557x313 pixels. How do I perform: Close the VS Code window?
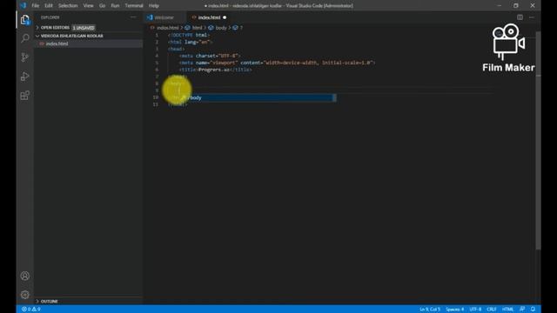pos(533,6)
